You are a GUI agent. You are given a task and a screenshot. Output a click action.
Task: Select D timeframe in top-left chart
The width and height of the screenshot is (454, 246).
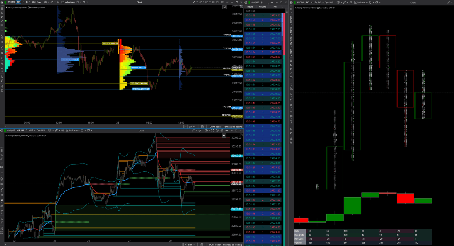point(27,2)
